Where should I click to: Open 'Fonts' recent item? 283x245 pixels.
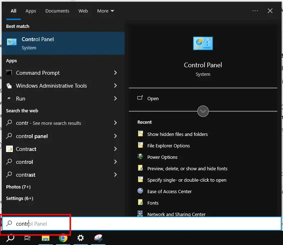click(153, 203)
